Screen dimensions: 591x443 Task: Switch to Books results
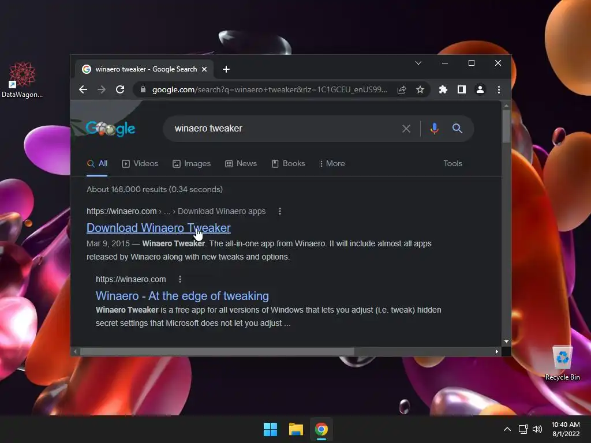[x=289, y=163]
